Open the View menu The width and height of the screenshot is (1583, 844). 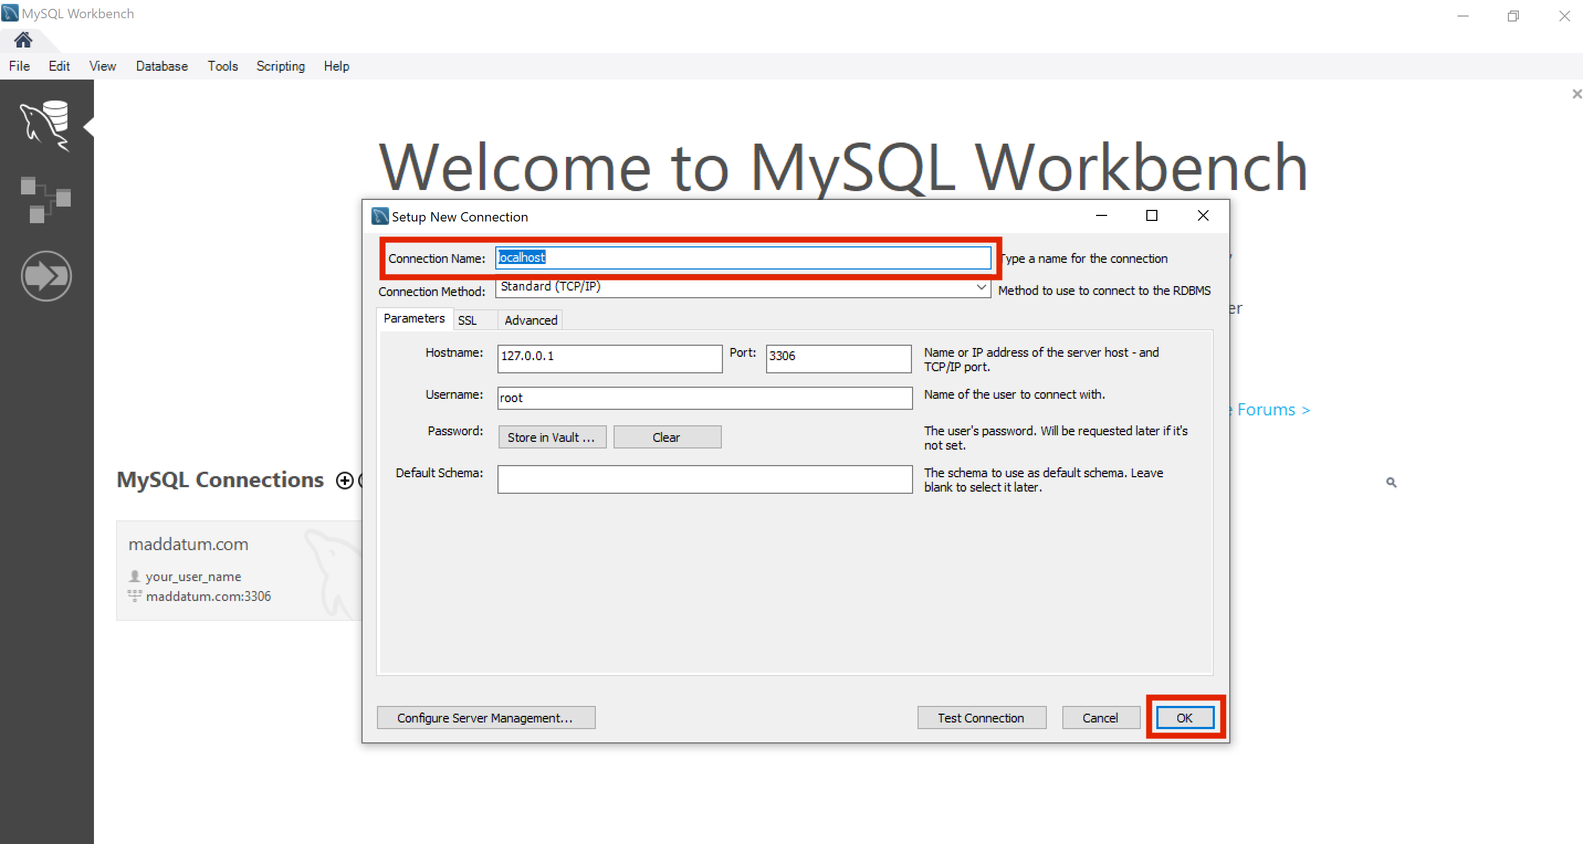click(x=103, y=66)
